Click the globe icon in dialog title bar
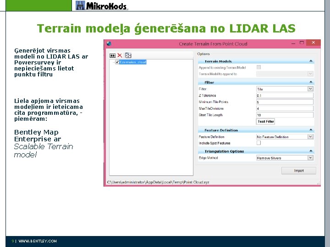The height and width of the screenshot is (247, 330). pos(109,44)
